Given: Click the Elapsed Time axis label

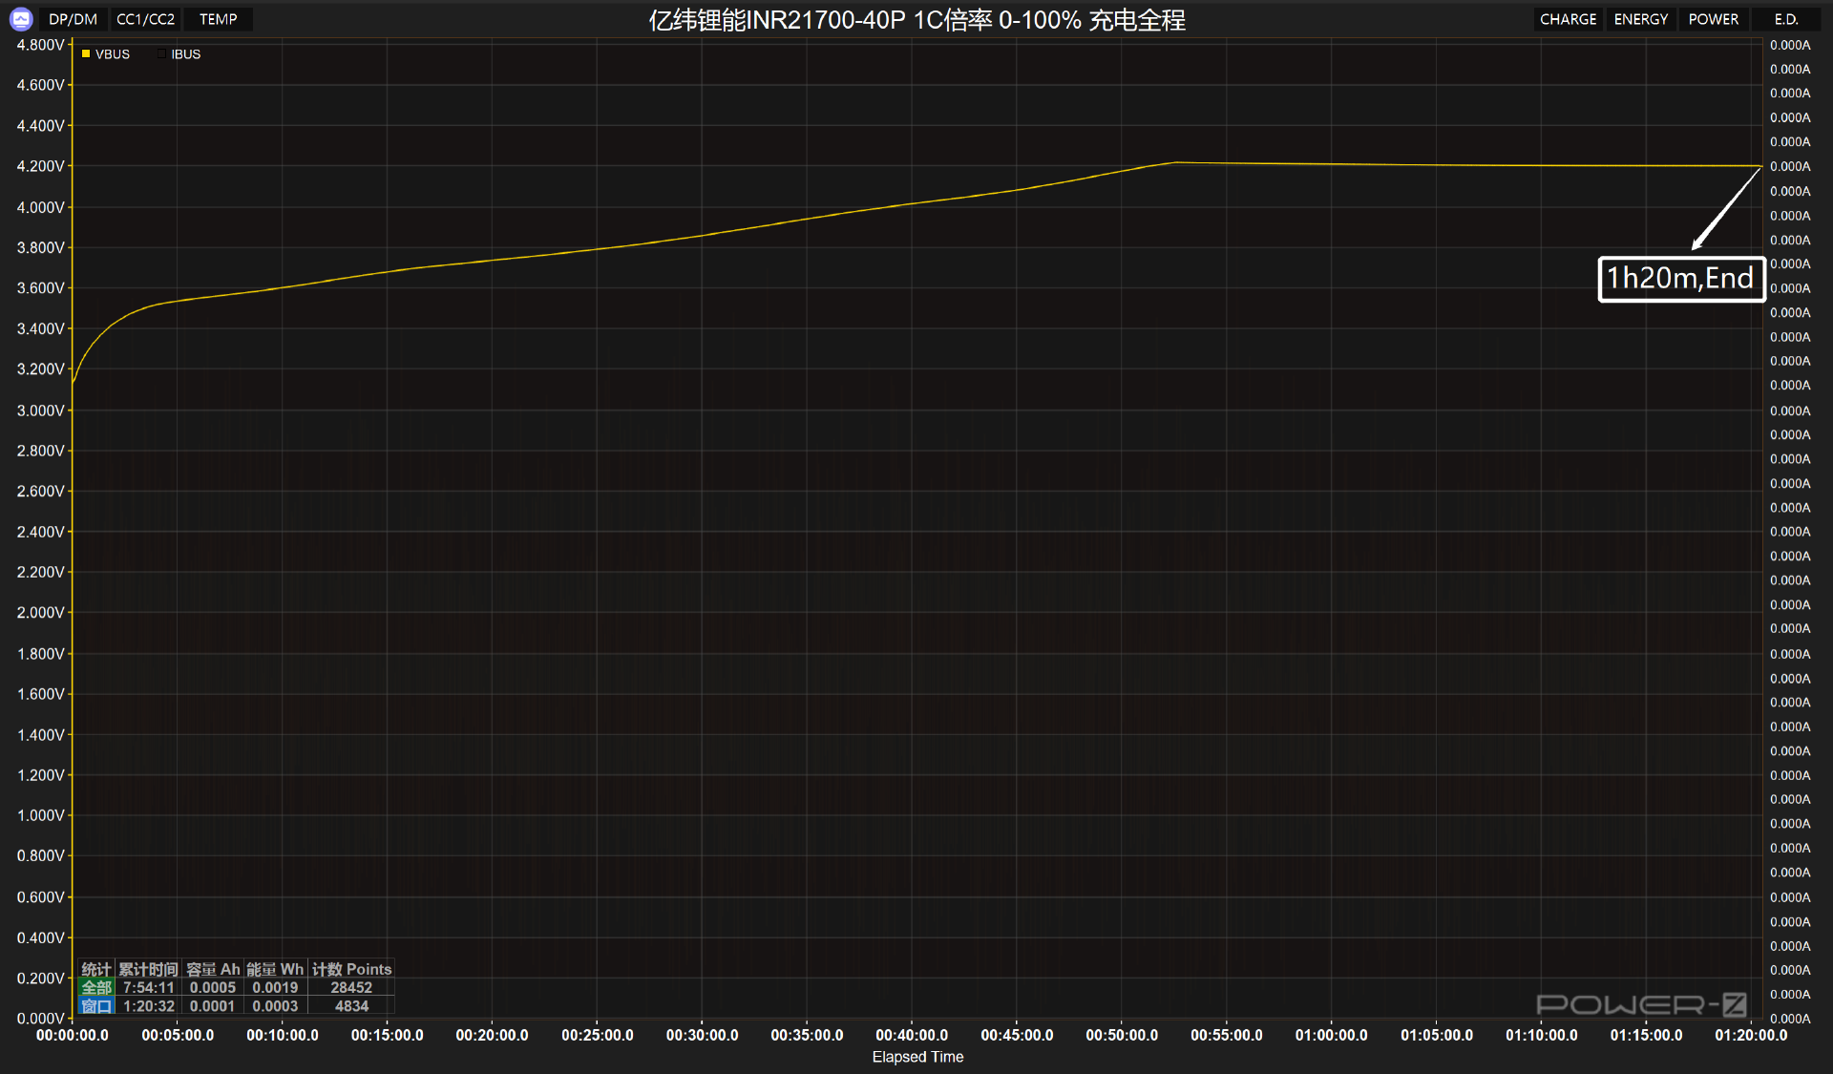Looking at the screenshot, I should click(917, 1057).
